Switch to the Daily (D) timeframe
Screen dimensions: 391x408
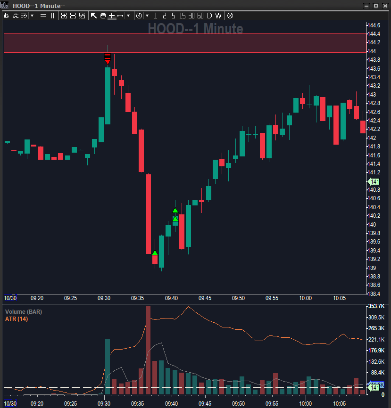pyautogui.click(x=209, y=16)
